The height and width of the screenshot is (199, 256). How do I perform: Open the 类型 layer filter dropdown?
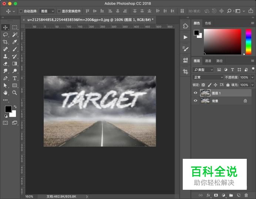pos(203,70)
